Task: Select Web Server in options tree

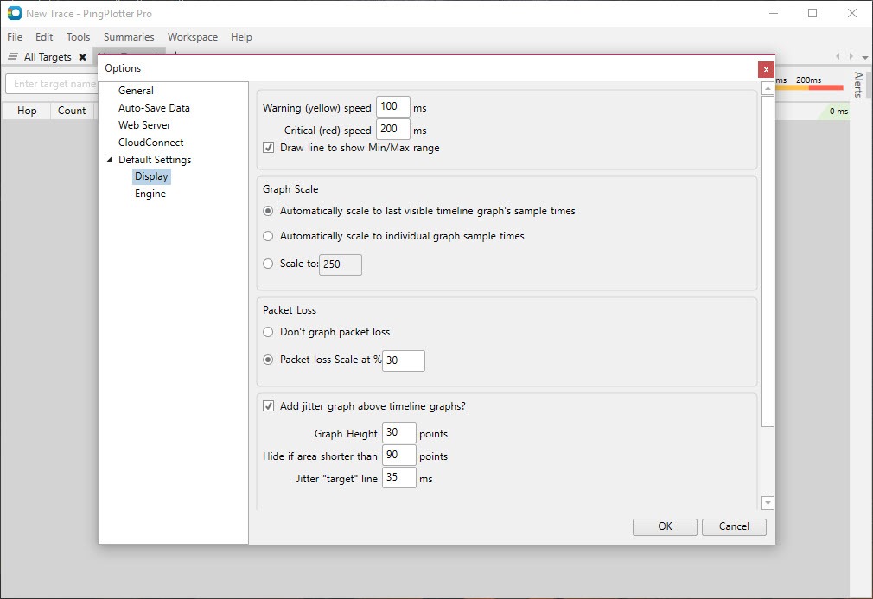Action: (x=144, y=125)
